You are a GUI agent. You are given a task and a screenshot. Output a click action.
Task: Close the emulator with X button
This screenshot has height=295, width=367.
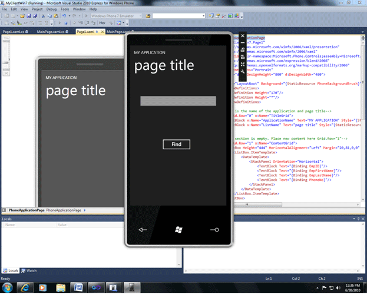(x=243, y=36)
